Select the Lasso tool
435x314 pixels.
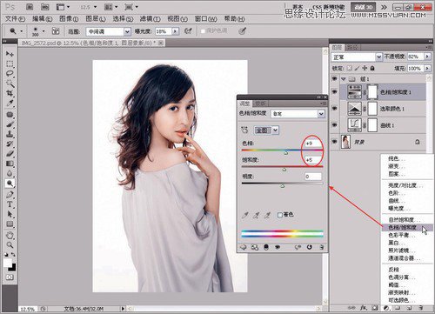[10, 73]
